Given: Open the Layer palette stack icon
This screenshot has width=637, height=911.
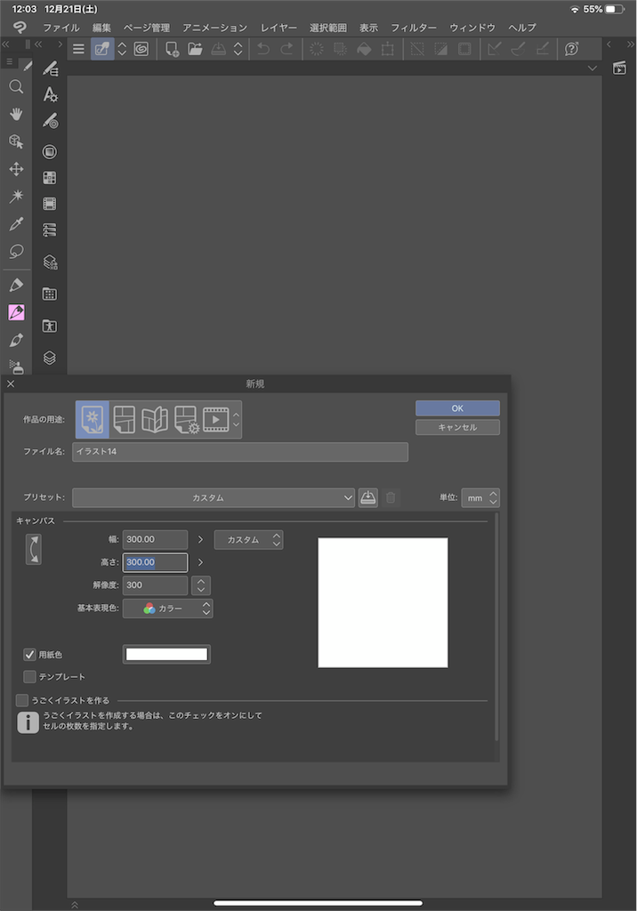Looking at the screenshot, I should coord(50,358).
